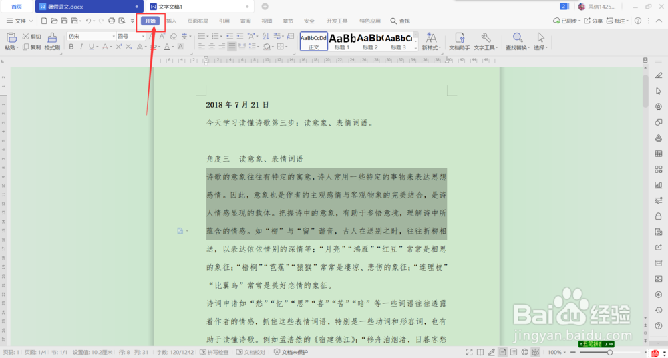The width and height of the screenshot is (668, 358).
Task: Open the References (引用) tab
Action: 224,21
